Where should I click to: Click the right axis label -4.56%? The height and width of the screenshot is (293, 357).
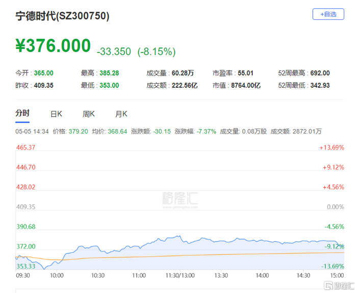[334, 227]
